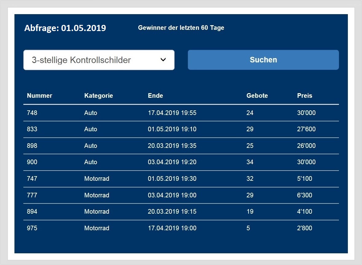Sort by the Nummer column header
Viewport: 362px width, 265px height.
click(39, 96)
